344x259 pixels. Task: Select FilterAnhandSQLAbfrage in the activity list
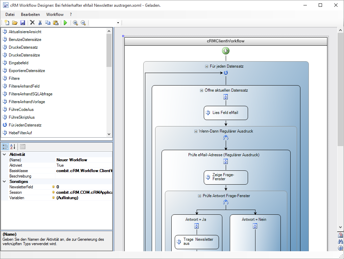(x=30, y=94)
